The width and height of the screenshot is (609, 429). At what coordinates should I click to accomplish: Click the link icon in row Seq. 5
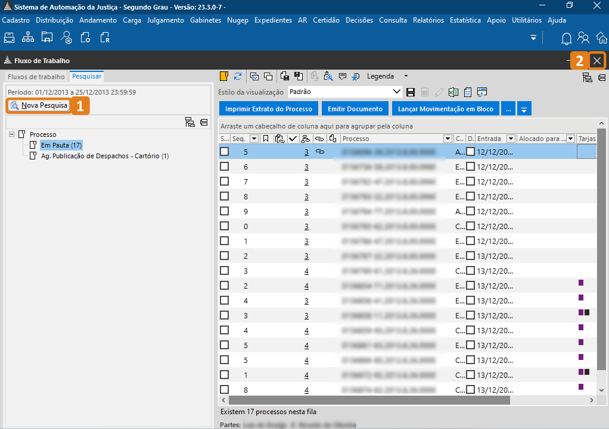(319, 152)
